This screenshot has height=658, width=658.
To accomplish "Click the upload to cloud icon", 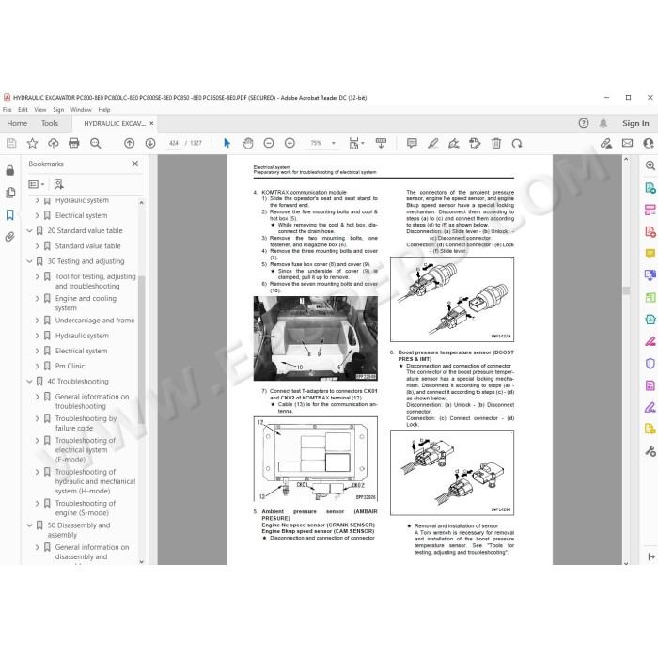I will 54,143.
